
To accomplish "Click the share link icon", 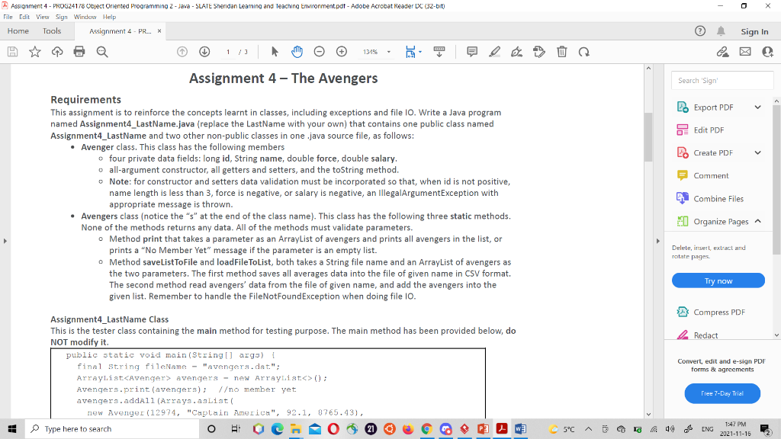I will click(723, 52).
